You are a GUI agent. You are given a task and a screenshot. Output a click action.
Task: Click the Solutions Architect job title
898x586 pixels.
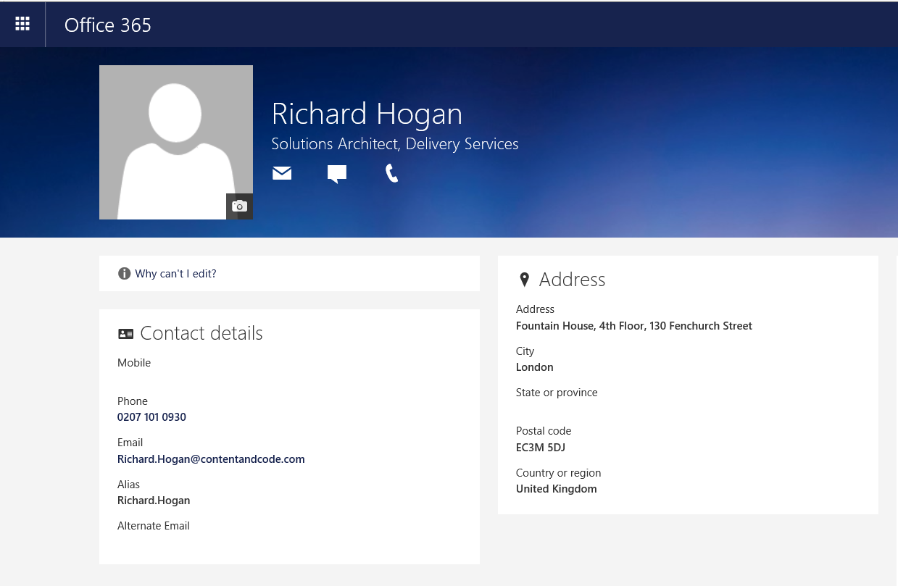coord(394,144)
